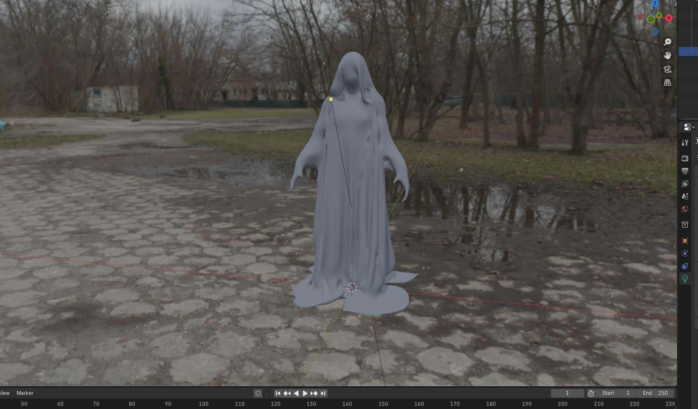Click the Start frame field
The height and width of the screenshot is (409, 698).
[616, 393]
